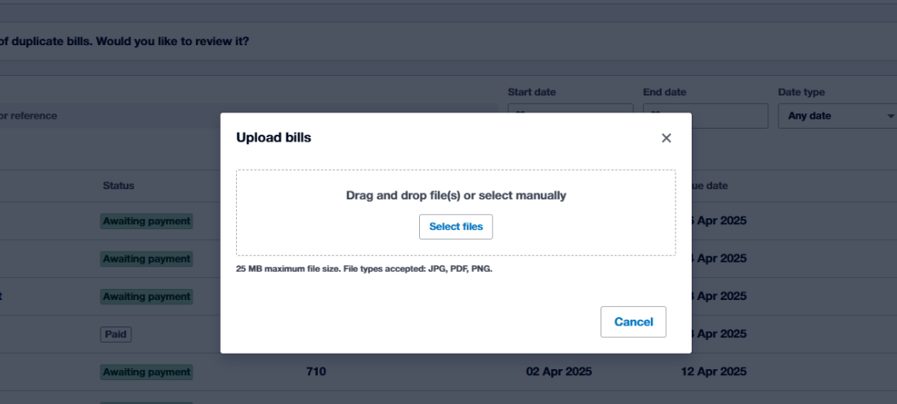897x404 pixels.
Task: Click the Upload bills dialog title
Action: point(273,138)
